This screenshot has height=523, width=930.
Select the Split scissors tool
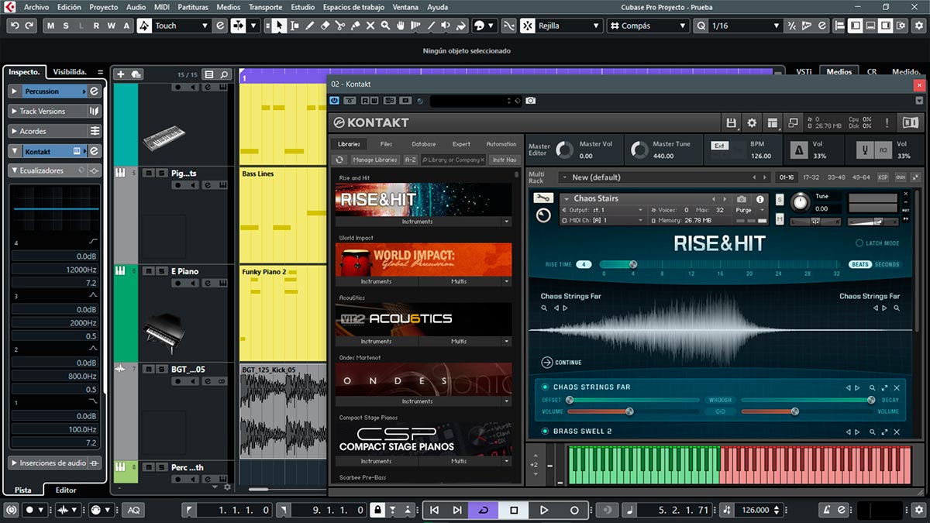coord(340,26)
